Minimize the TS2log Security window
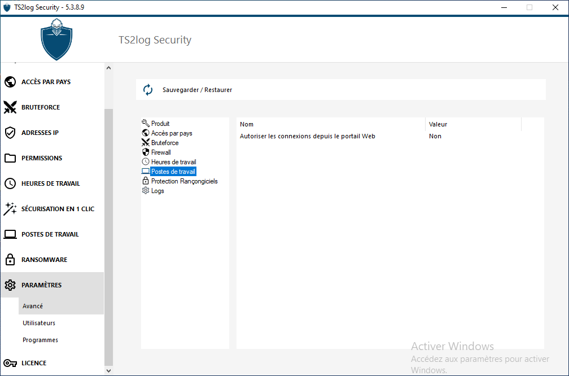This screenshot has height=376, width=569. click(504, 7)
